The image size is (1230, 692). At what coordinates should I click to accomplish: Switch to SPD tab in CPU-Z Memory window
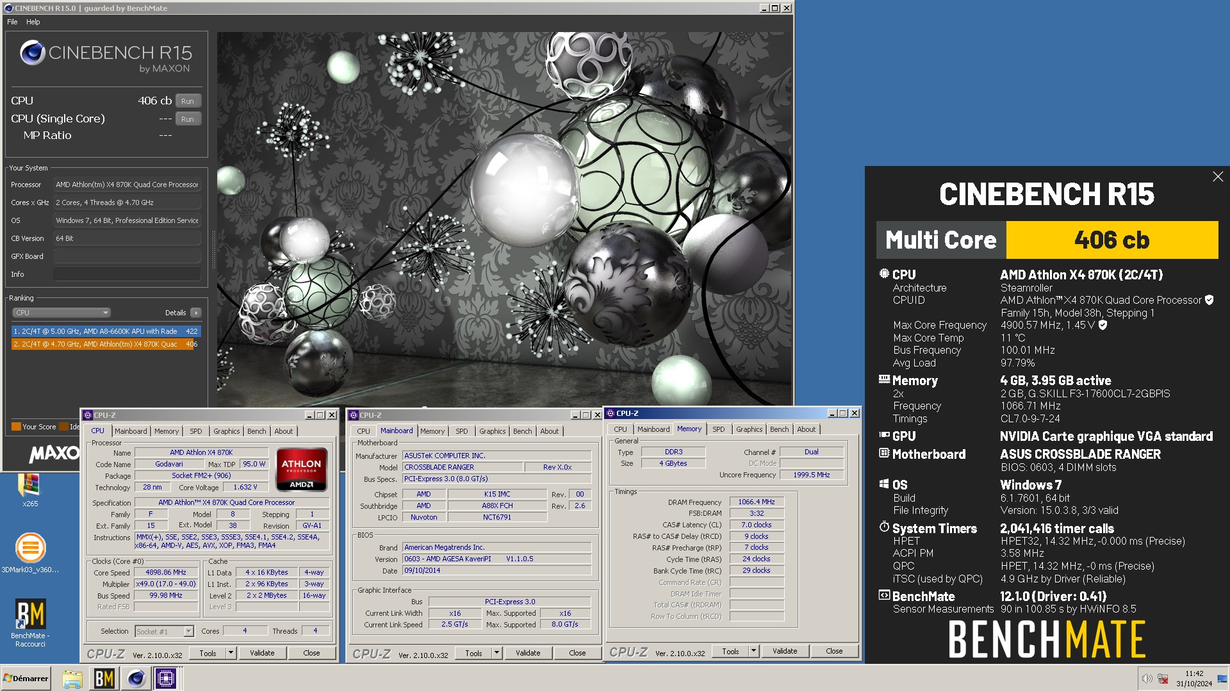719,429
